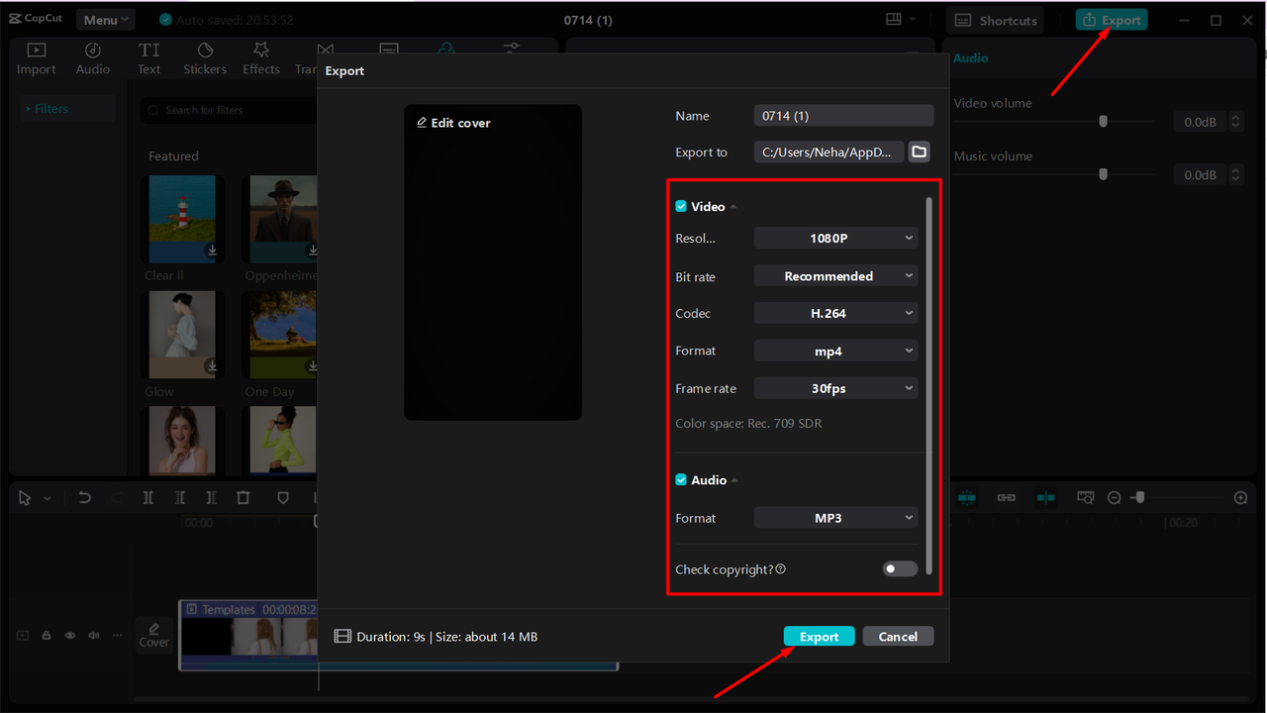Click the Delete right trim icon
1267x713 pixels.
(x=211, y=498)
